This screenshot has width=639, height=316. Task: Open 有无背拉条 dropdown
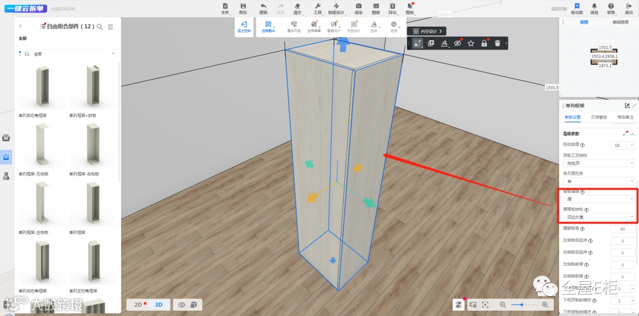[598, 181]
